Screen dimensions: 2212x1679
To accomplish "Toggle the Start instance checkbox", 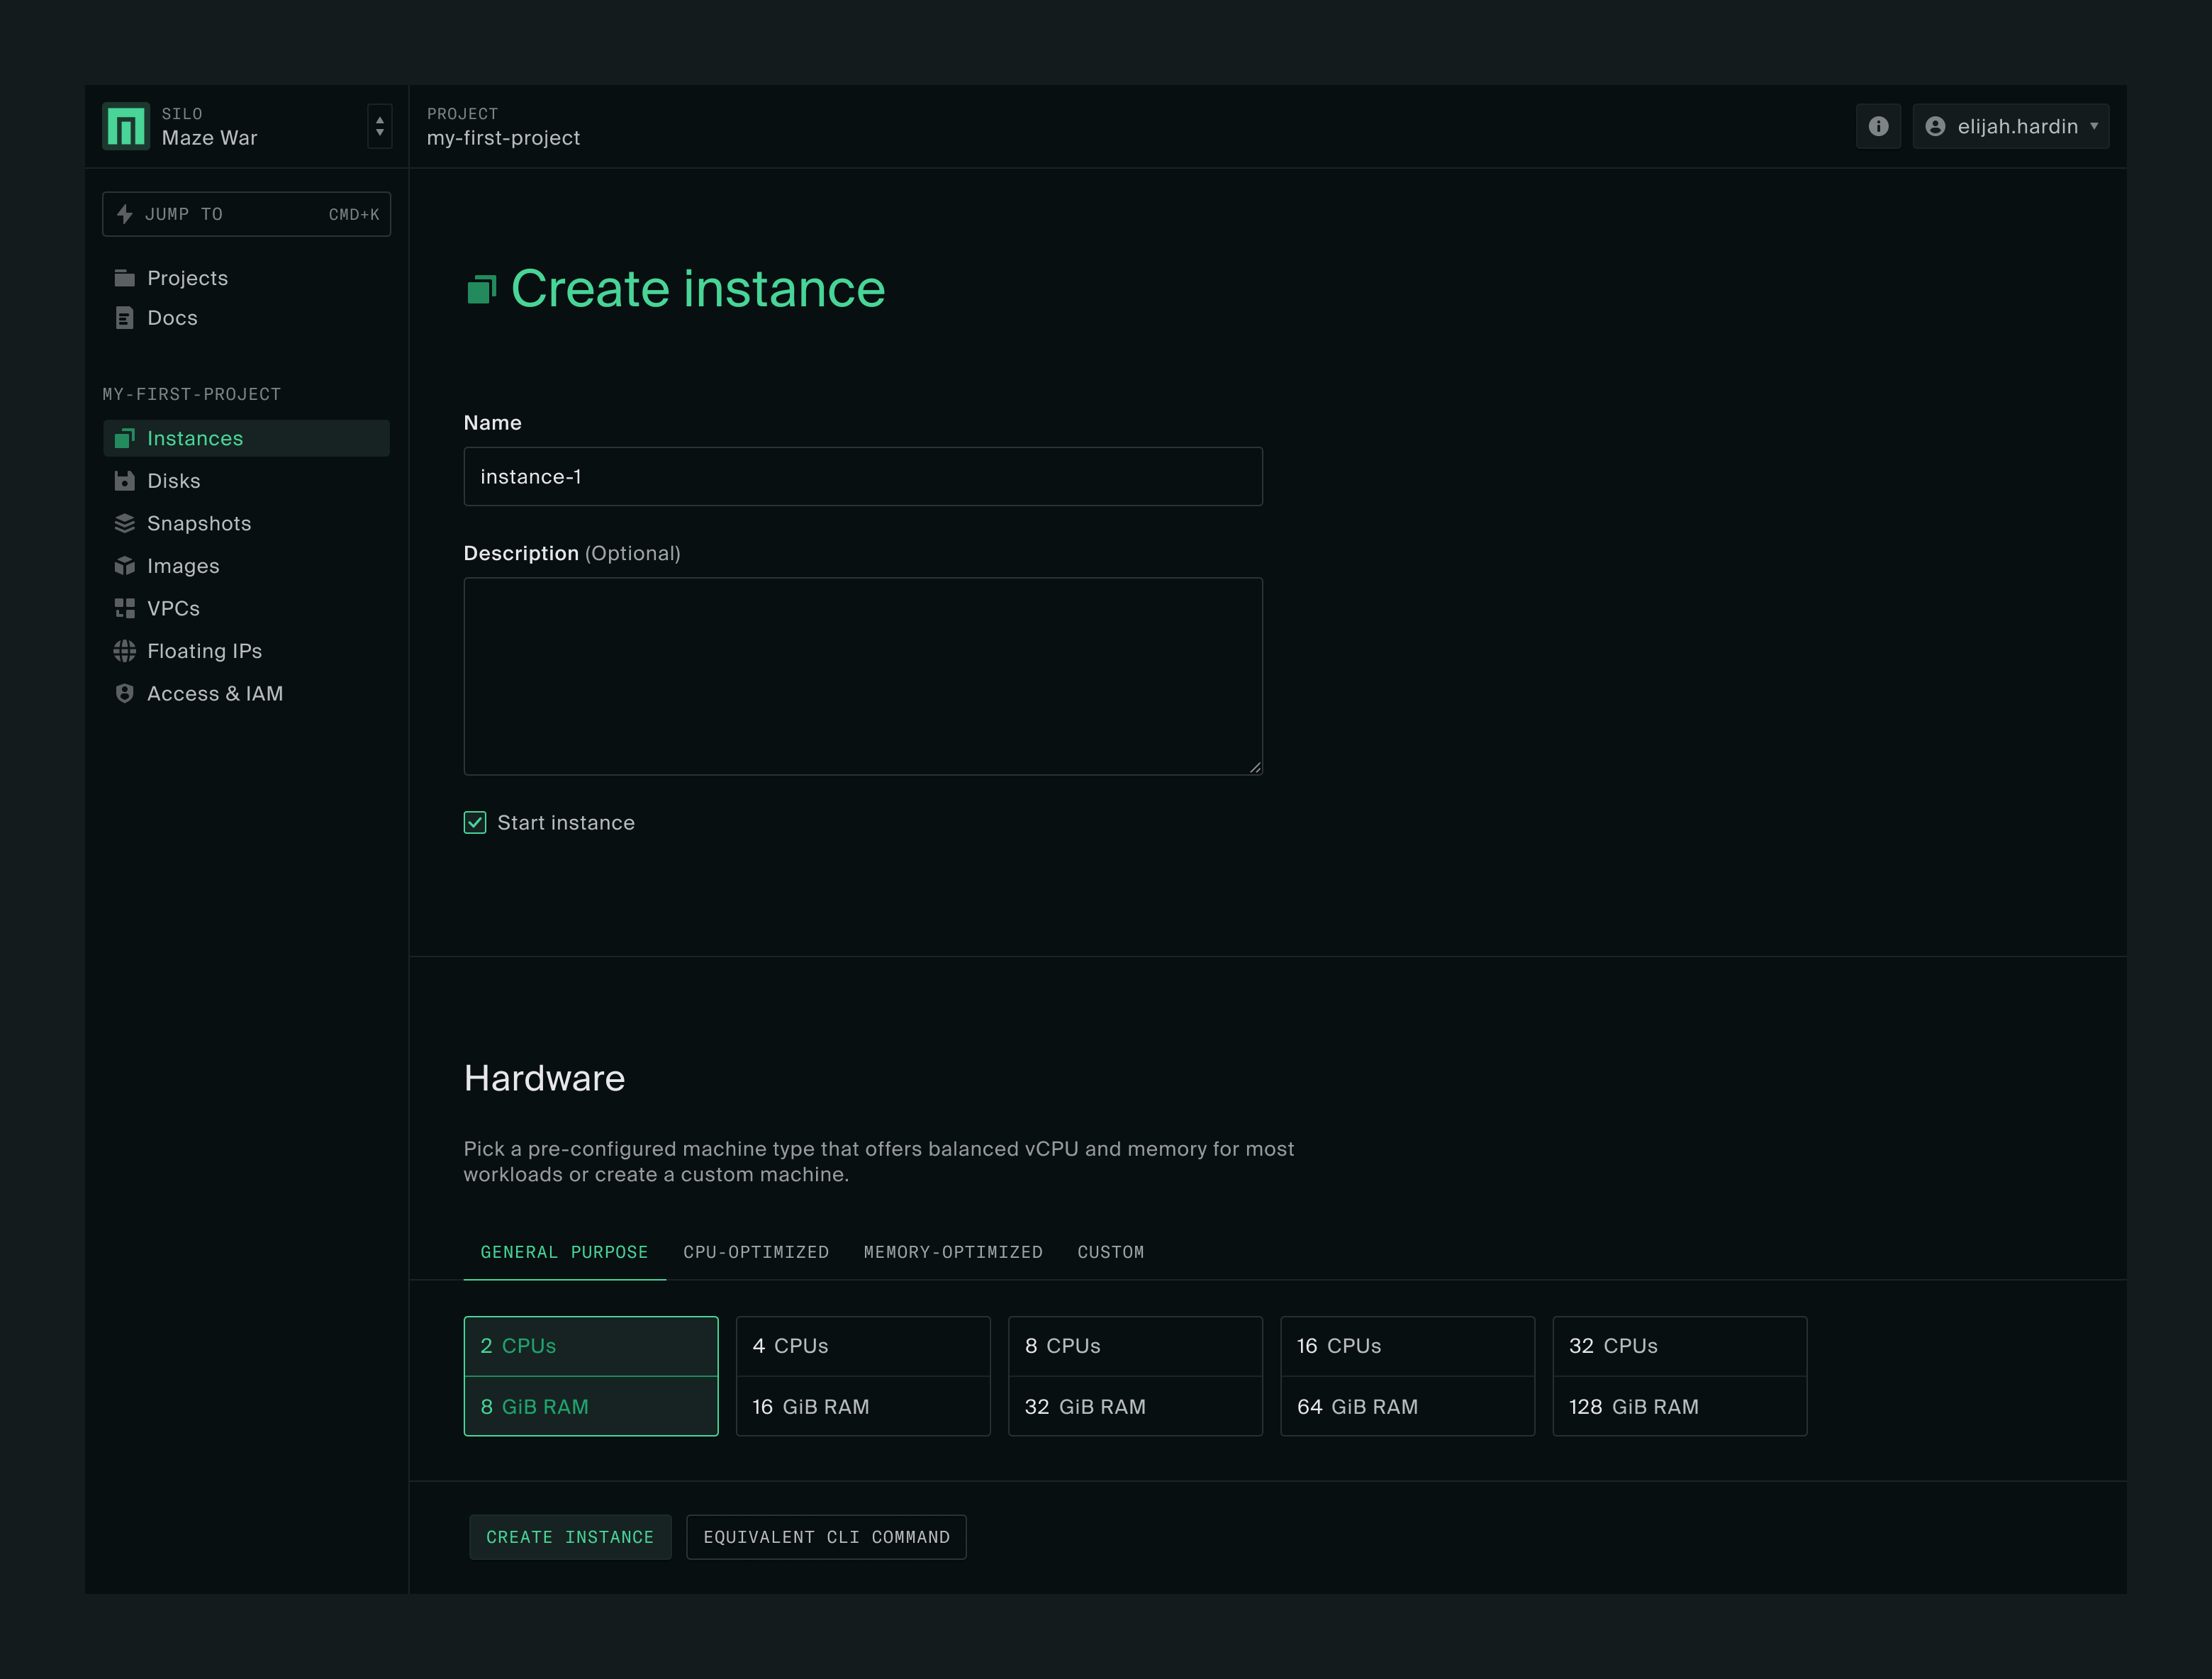I will tap(476, 822).
